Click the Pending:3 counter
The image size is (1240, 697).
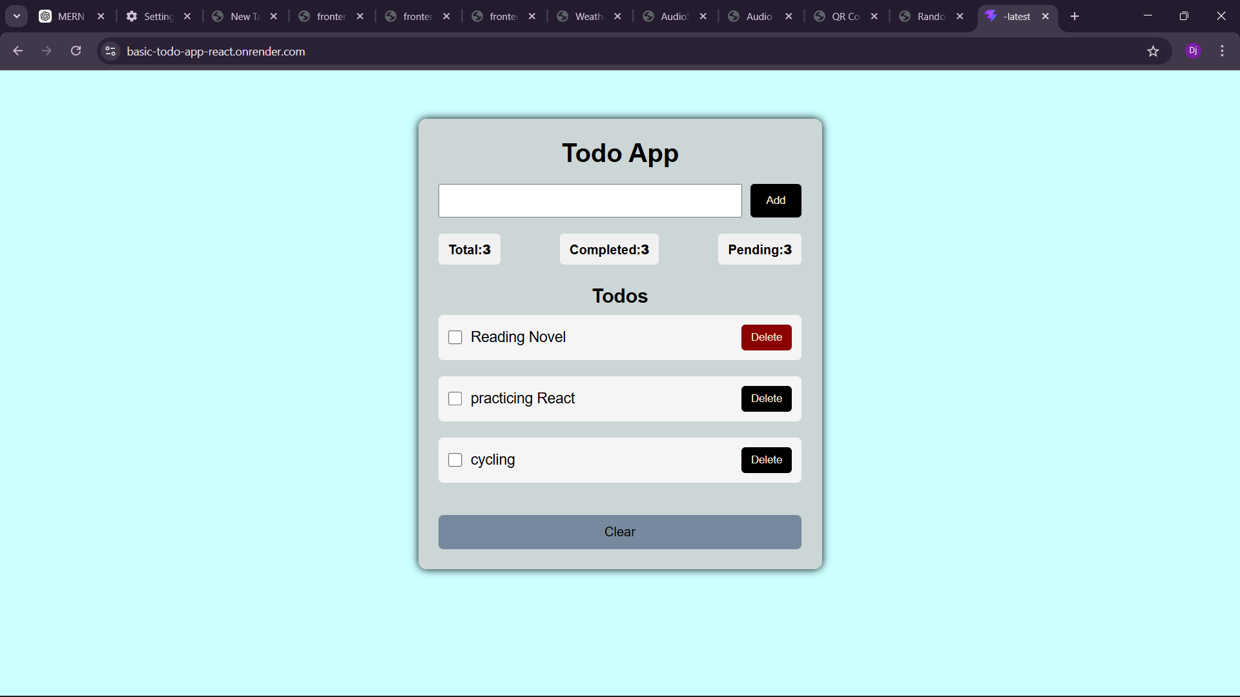coord(759,250)
